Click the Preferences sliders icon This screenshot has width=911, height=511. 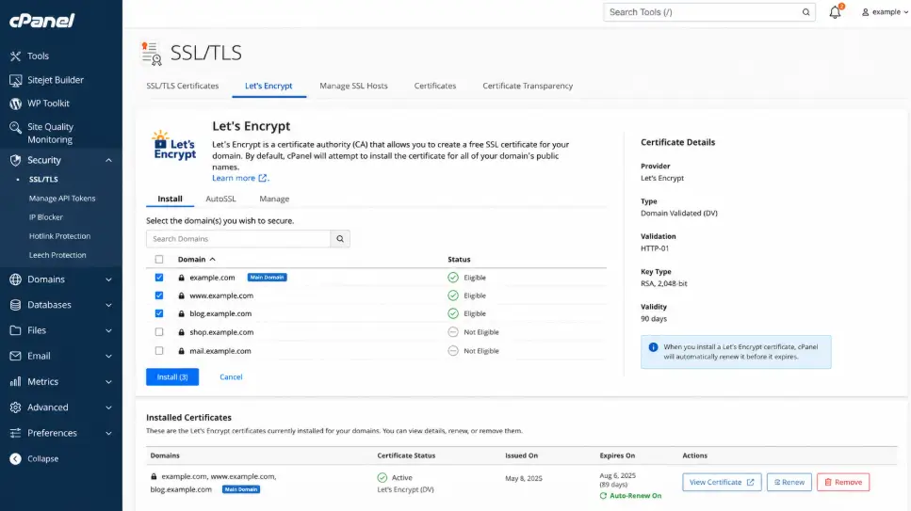point(16,433)
